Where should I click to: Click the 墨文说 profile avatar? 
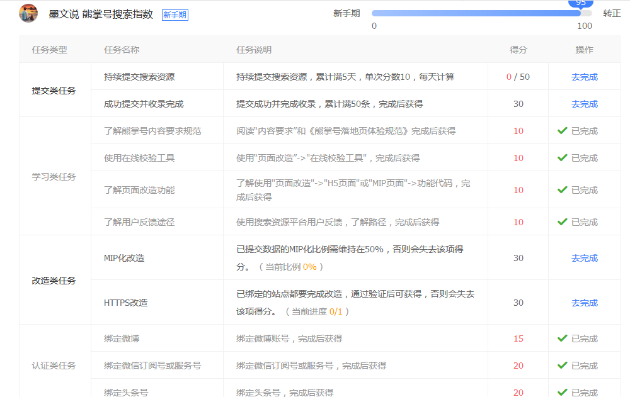pyautogui.click(x=28, y=13)
